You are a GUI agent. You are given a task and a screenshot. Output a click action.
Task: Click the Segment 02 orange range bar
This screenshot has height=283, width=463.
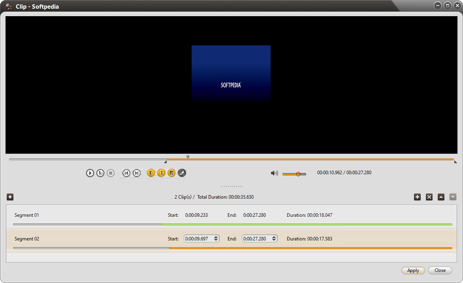tap(311, 248)
